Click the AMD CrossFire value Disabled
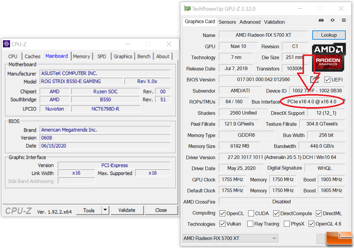 282,202
